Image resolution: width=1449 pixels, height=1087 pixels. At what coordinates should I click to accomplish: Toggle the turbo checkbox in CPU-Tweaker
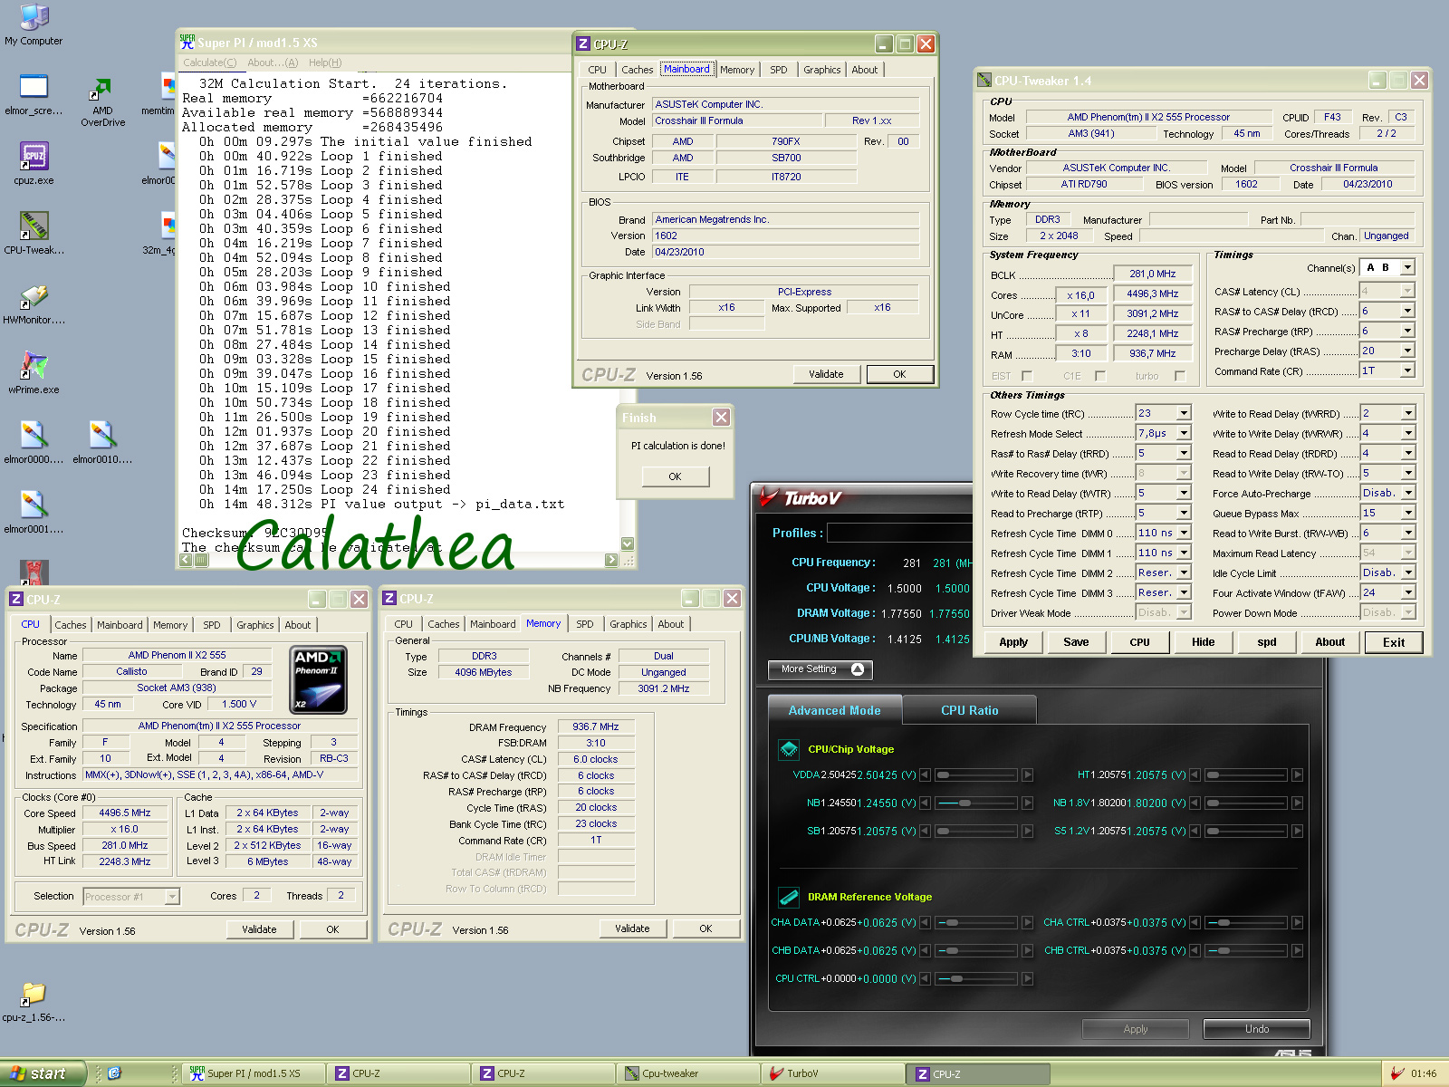pos(1180,376)
